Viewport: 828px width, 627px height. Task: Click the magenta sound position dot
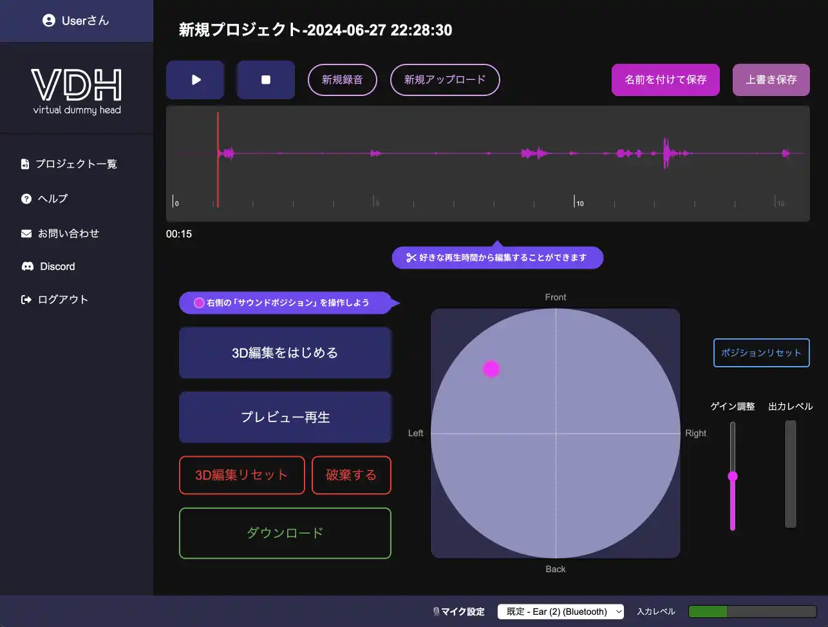(491, 369)
